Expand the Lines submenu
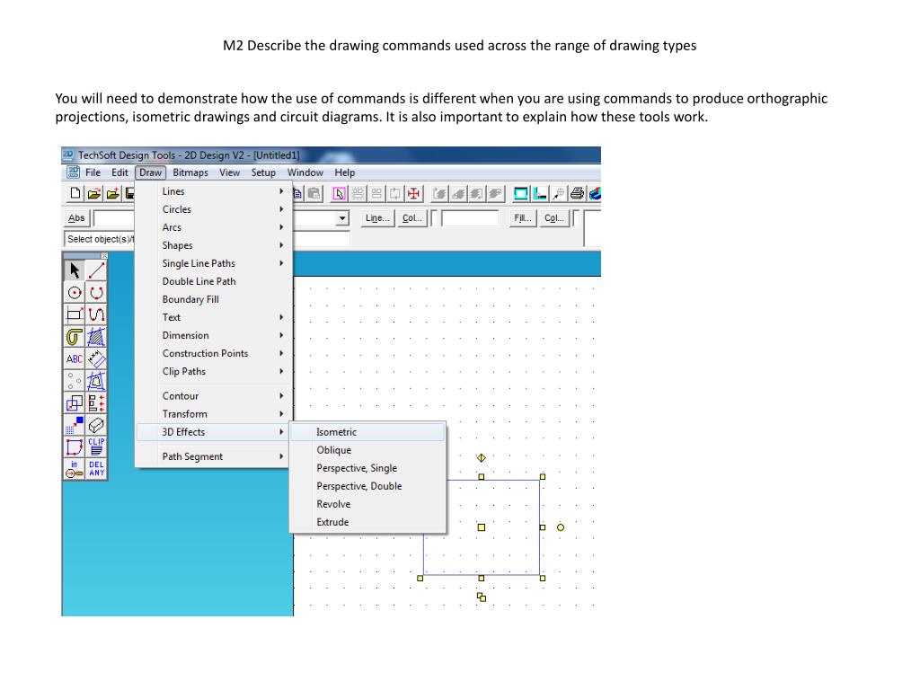The width and height of the screenshot is (920, 690). pyautogui.click(x=214, y=191)
